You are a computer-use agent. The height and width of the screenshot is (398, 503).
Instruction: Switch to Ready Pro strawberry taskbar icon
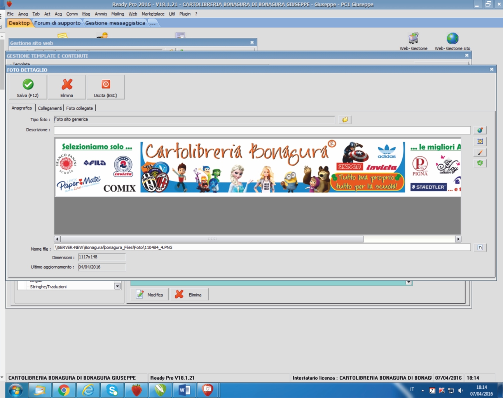coord(136,390)
